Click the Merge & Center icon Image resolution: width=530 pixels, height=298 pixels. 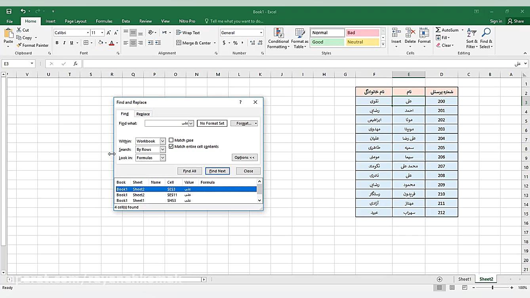[x=179, y=43]
